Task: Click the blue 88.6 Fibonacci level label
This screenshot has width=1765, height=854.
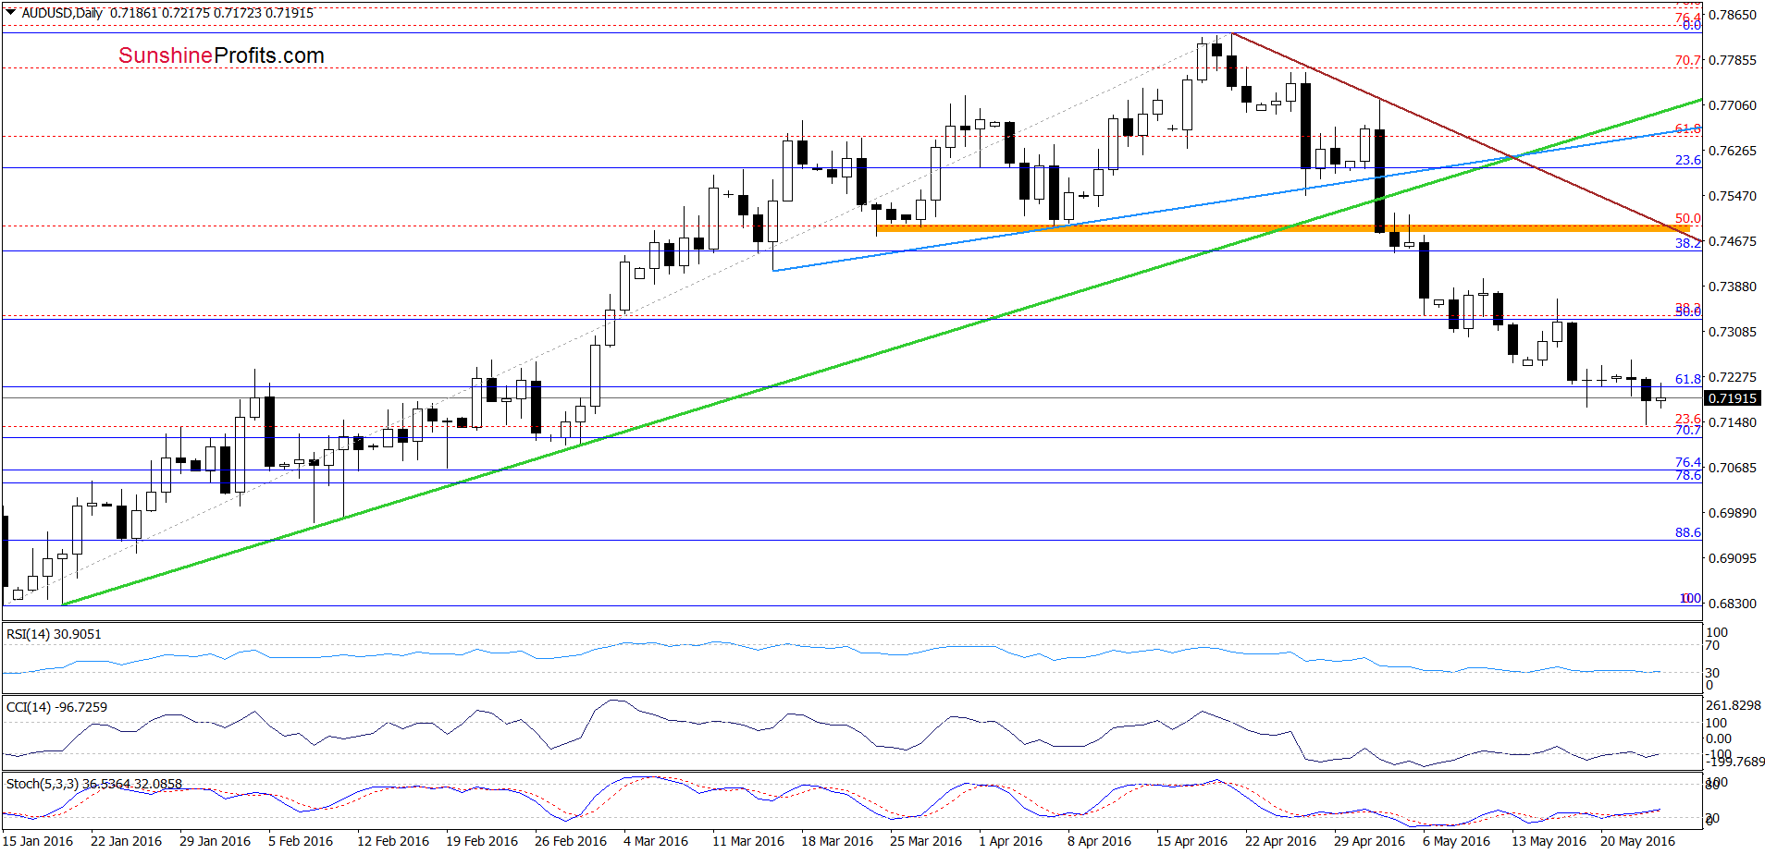Action: pos(1688,532)
